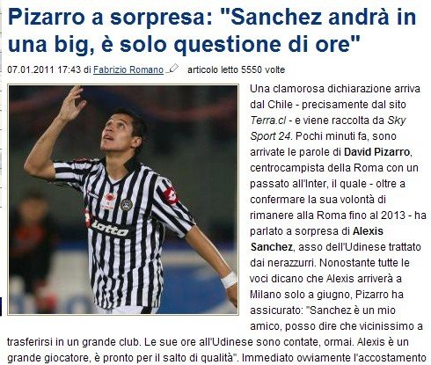Image resolution: width=431 pixels, height=365 pixels.
Task: Open the Alexis Sanchez article photo
Action: click(123, 200)
